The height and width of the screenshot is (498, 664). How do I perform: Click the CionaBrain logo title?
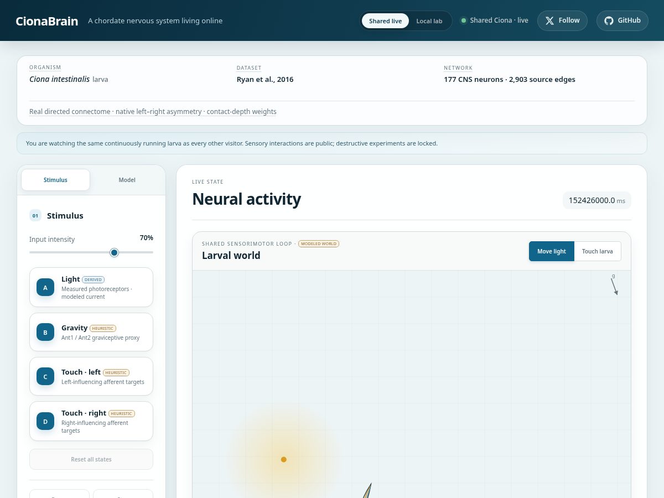(47, 21)
